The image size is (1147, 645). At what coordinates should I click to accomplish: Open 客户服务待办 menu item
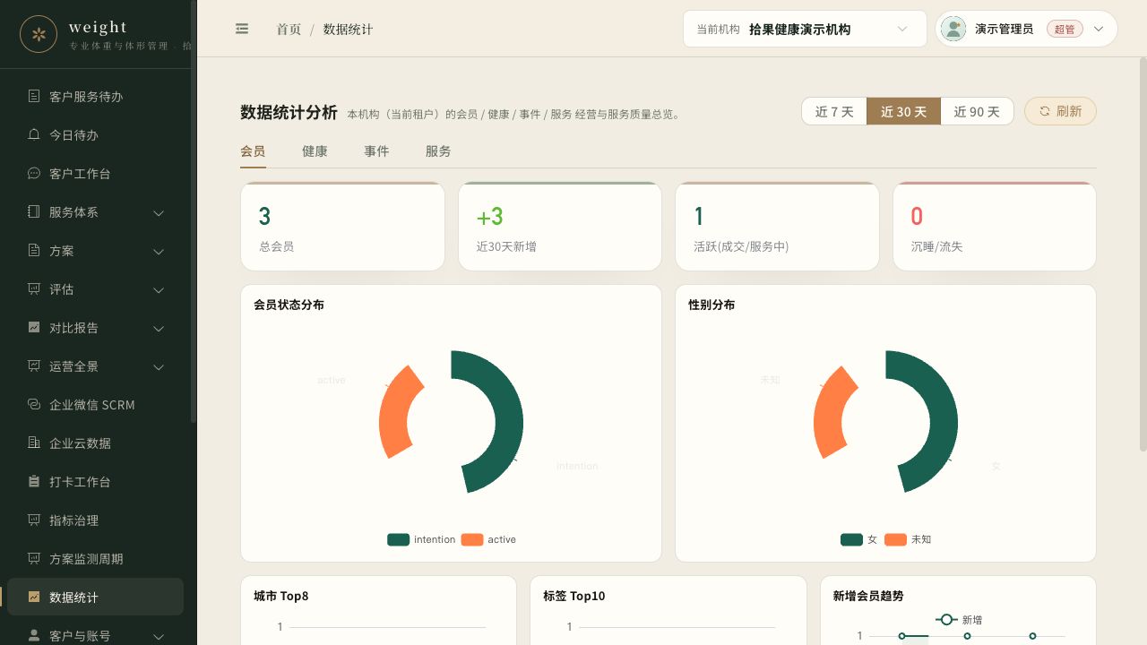[x=95, y=96]
